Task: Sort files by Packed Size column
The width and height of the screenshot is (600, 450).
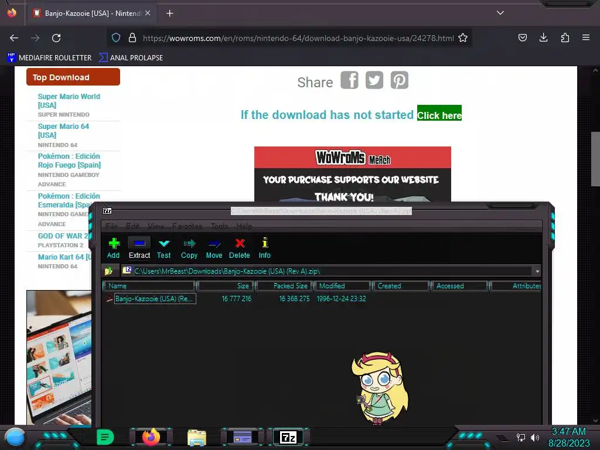Action: coord(284,286)
